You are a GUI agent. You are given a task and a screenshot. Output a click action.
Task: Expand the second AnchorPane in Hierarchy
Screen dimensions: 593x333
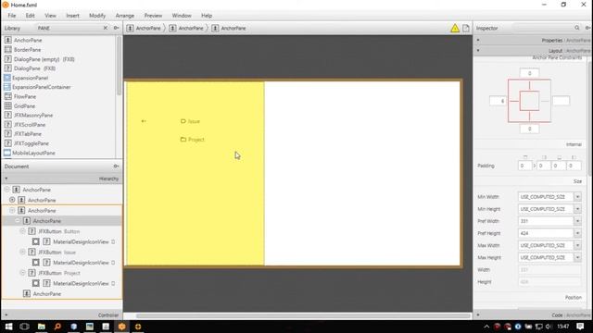(x=12, y=200)
